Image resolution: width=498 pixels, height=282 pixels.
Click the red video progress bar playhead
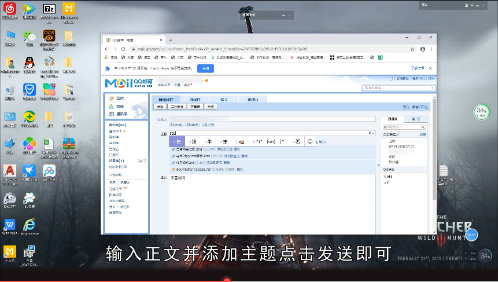tap(227, 280)
